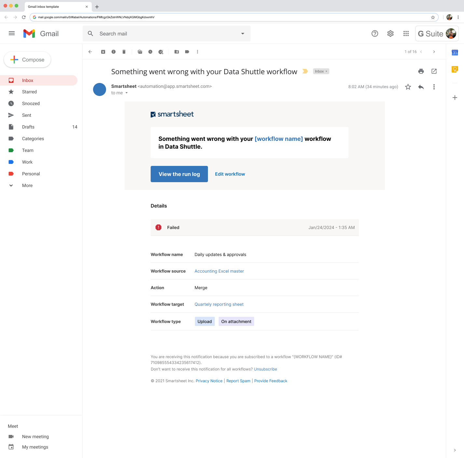Click the Snooze clock icon in toolbar

click(x=150, y=52)
